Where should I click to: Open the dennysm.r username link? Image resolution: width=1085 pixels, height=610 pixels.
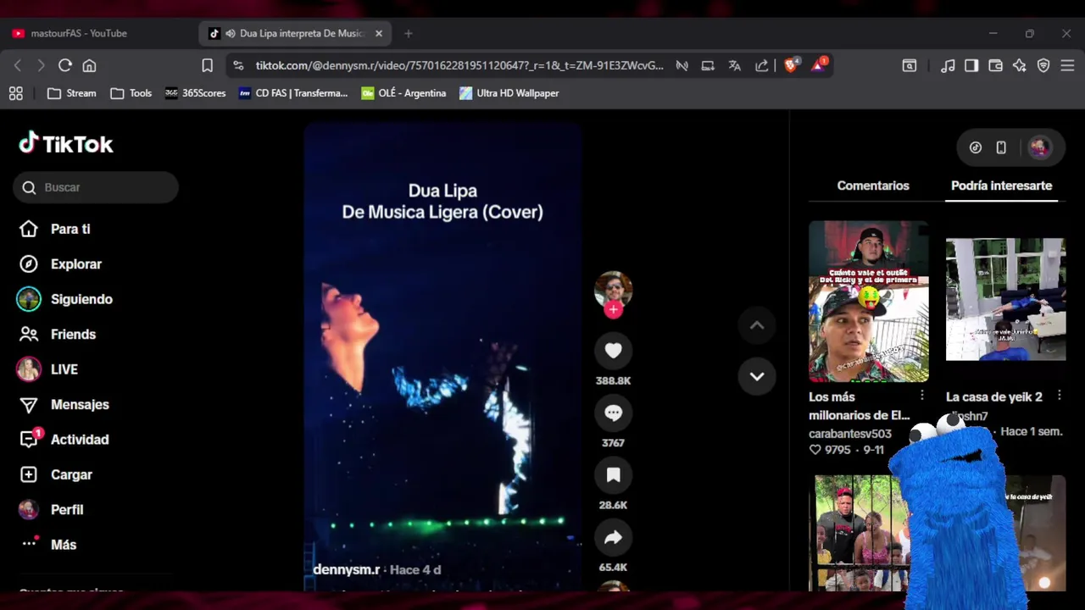(346, 569)
